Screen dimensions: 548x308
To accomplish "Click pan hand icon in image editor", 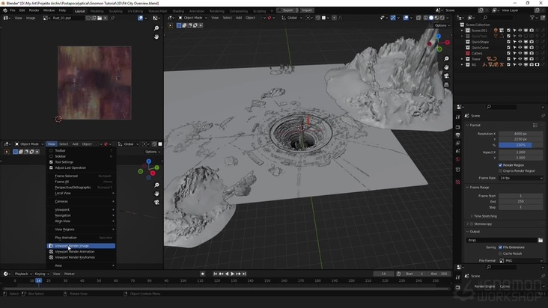I will pos(156,37).
